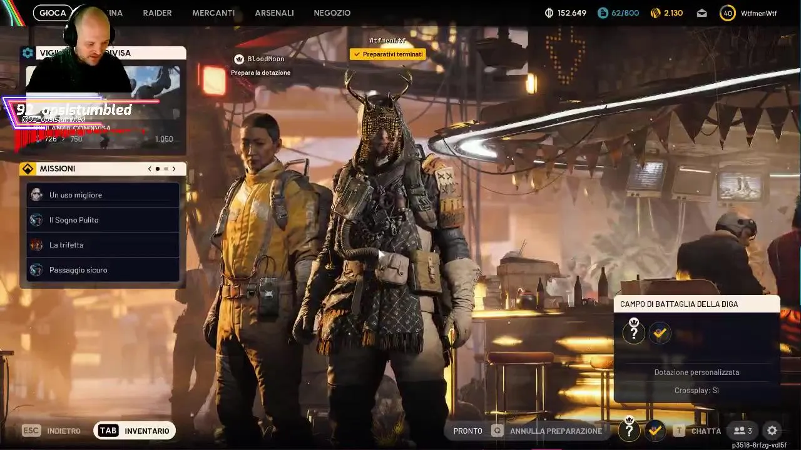This screenshot has width=801, height=450.
Task: Click the PRONTO ready label
Action: click(467, 431)
